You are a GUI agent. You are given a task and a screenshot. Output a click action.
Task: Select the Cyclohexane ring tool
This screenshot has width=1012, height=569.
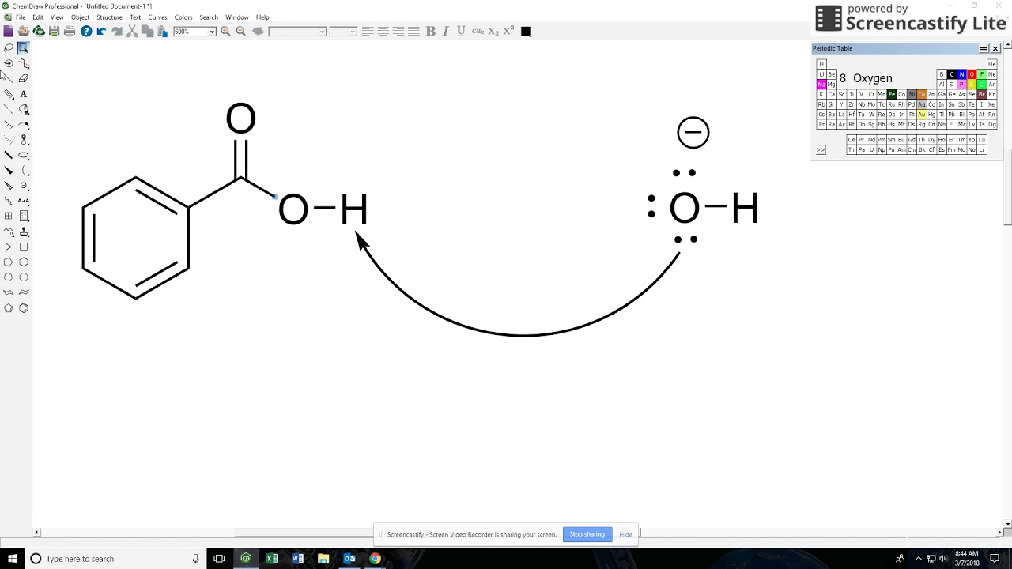pos(24,262)
